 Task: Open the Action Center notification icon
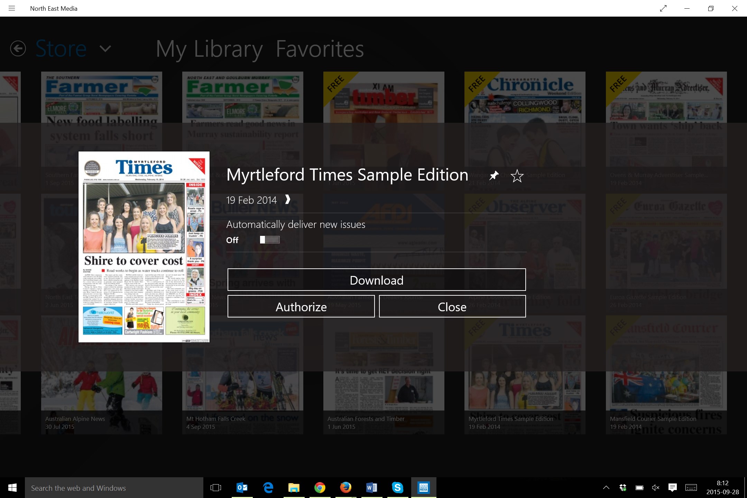pos(672,488)
